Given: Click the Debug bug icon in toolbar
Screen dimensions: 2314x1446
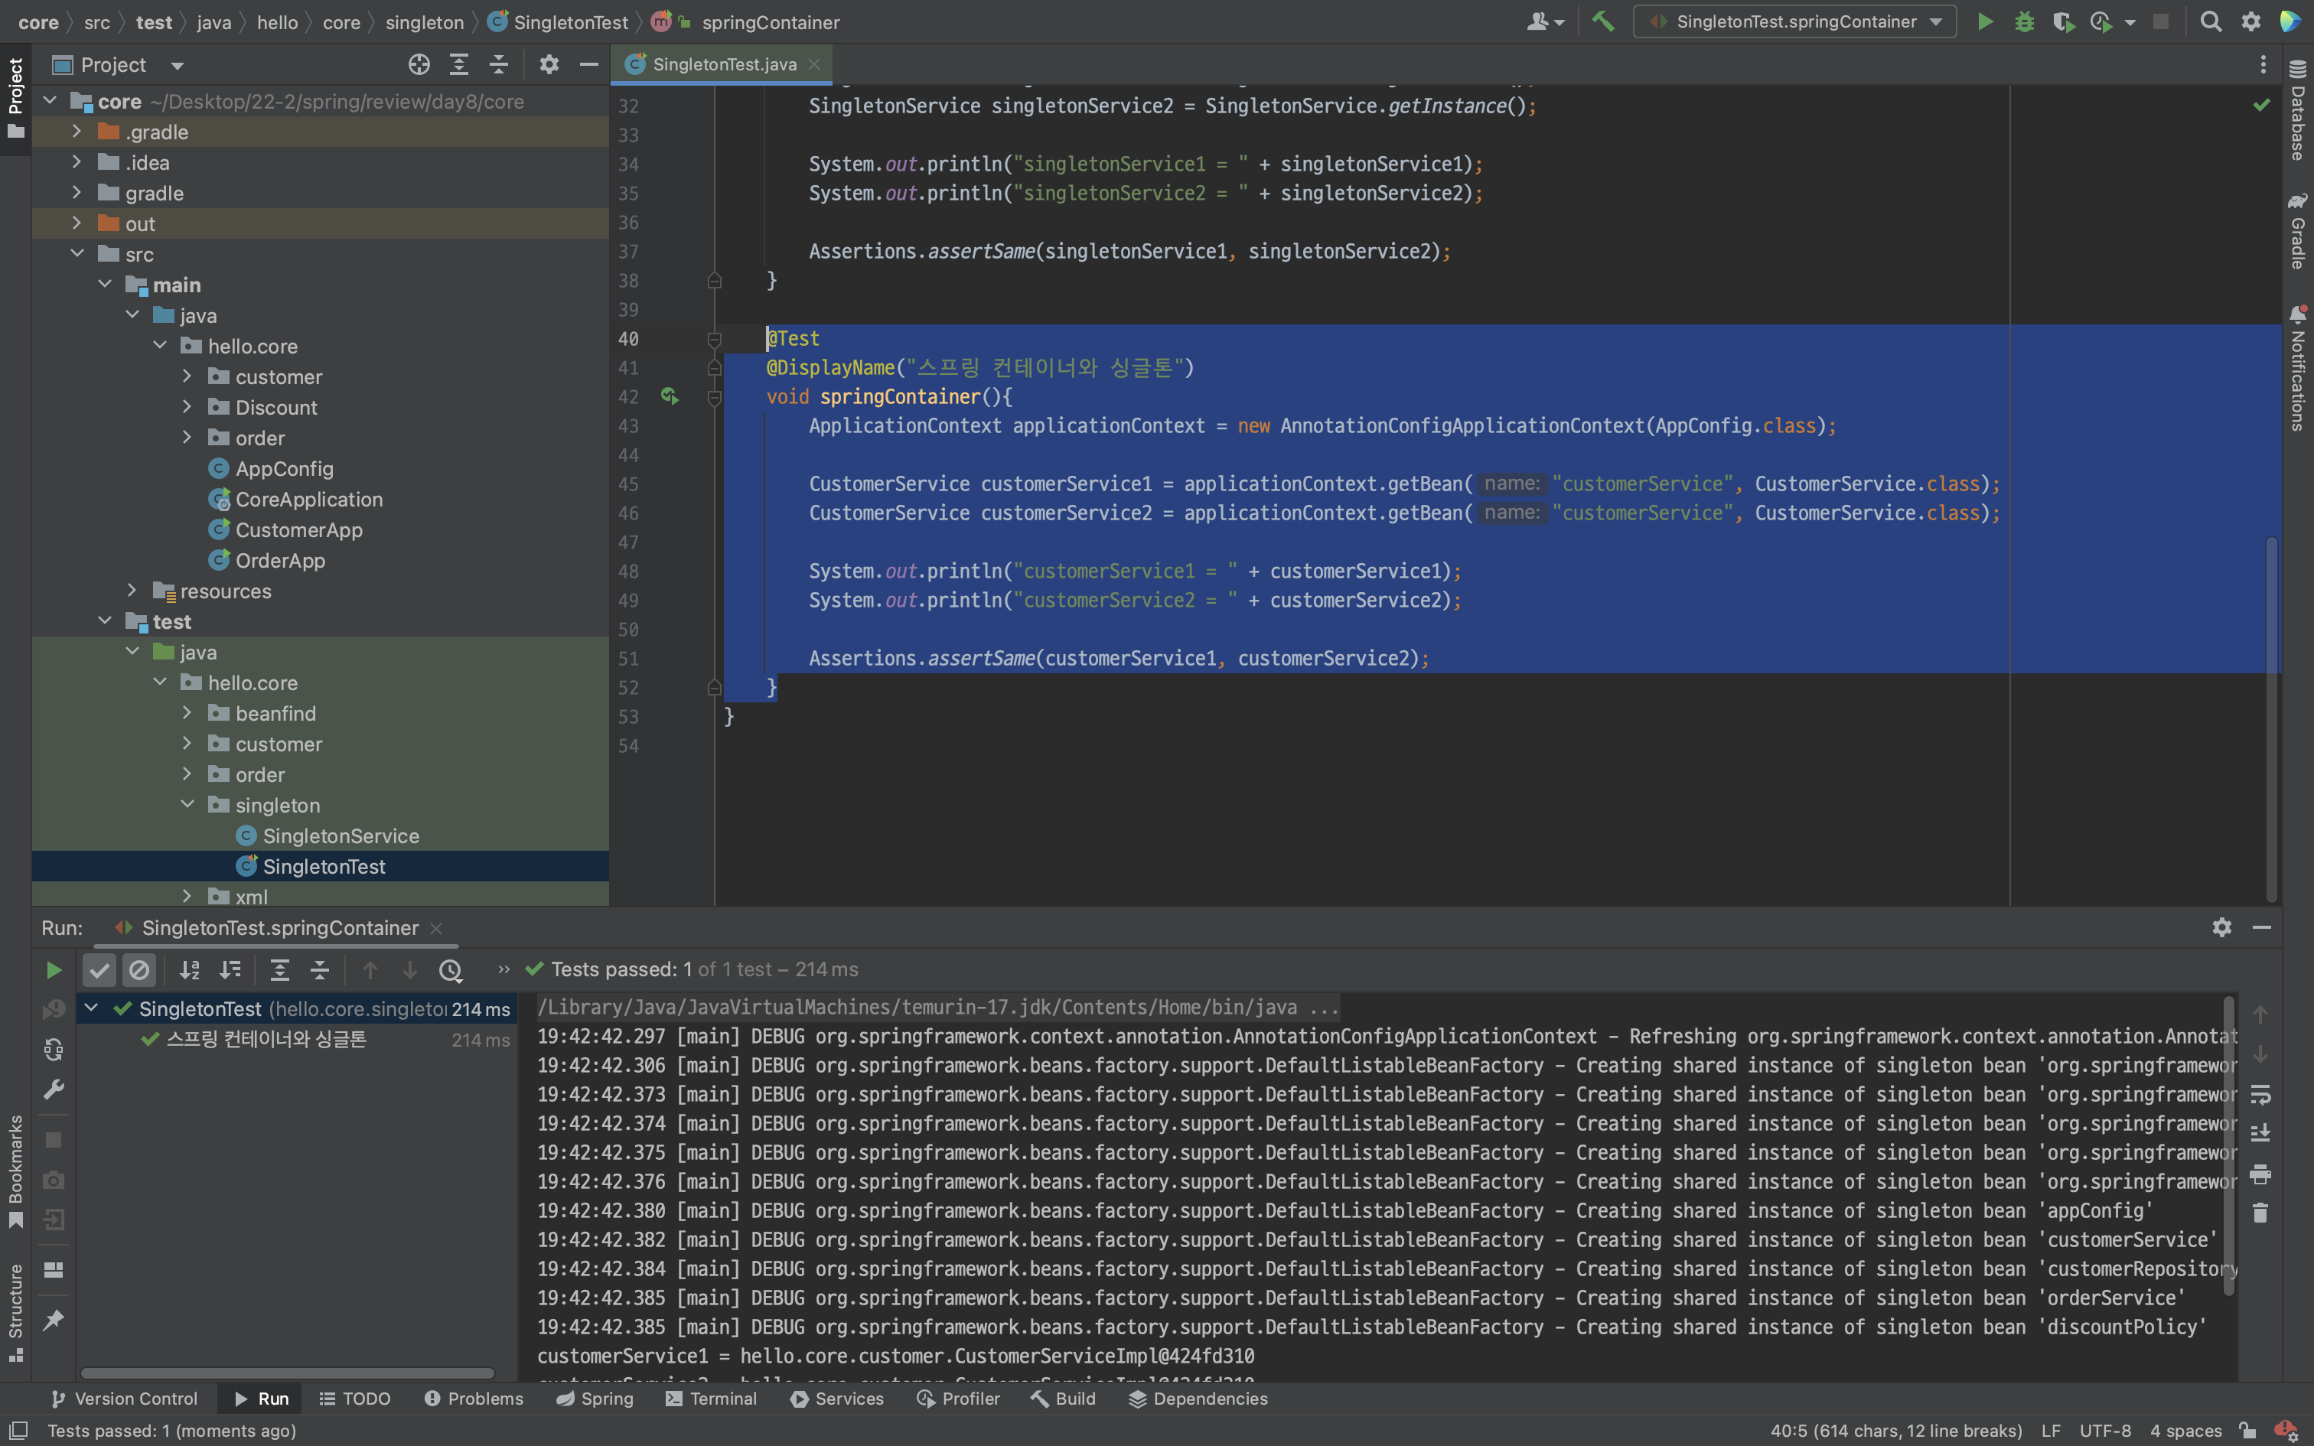Looking at the screenshot, I should click(2023, 21).
